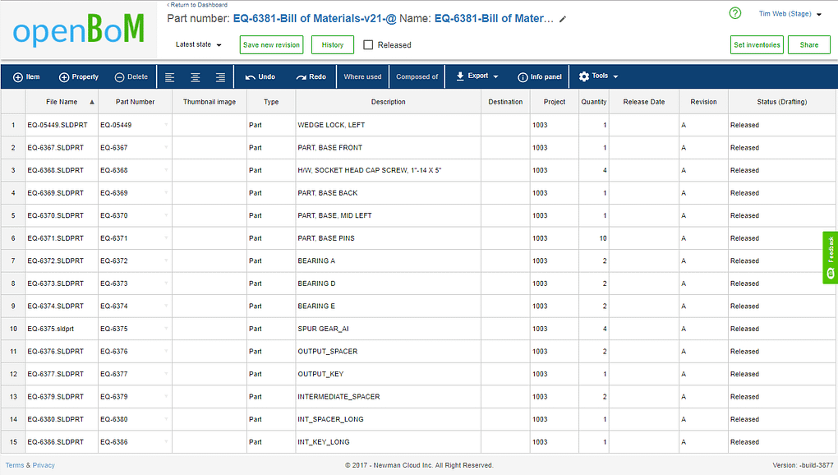Click the Save new revision button

click(271, 45)
